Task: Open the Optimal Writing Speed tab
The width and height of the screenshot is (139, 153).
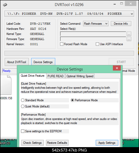Action: tap(80, 76)
